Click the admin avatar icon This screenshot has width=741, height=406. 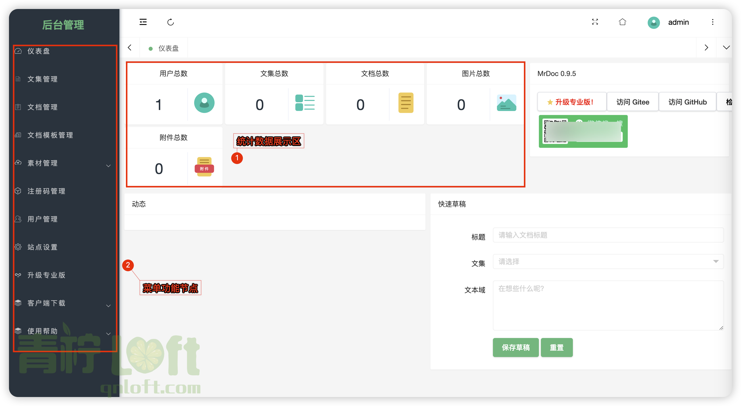click(654, 22)
